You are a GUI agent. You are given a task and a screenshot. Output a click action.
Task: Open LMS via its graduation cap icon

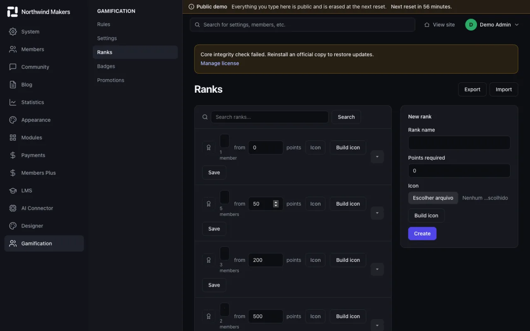tap(13, 190)
